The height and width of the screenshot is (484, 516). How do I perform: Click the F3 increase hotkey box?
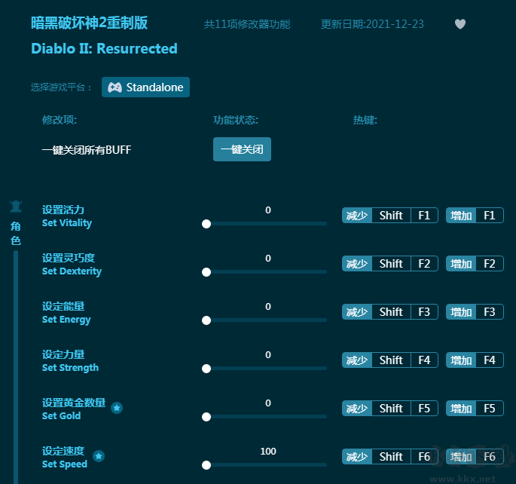(x=490, y=312)
